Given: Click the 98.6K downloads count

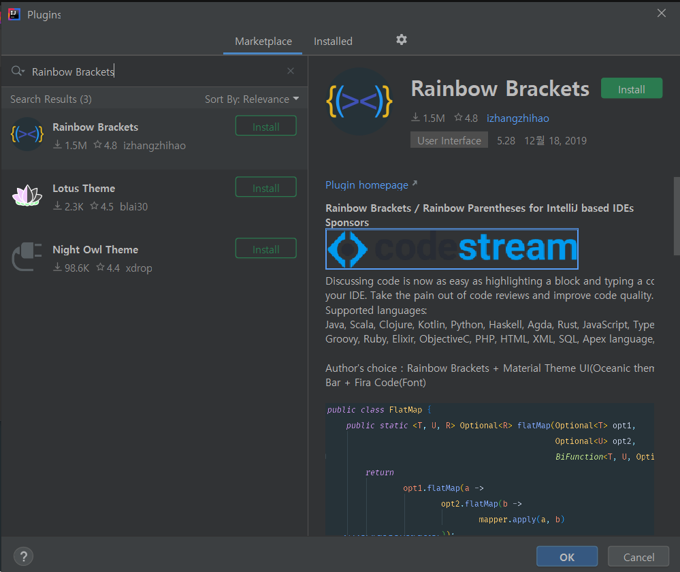Looking at the screenshot, I should [71, 268].
